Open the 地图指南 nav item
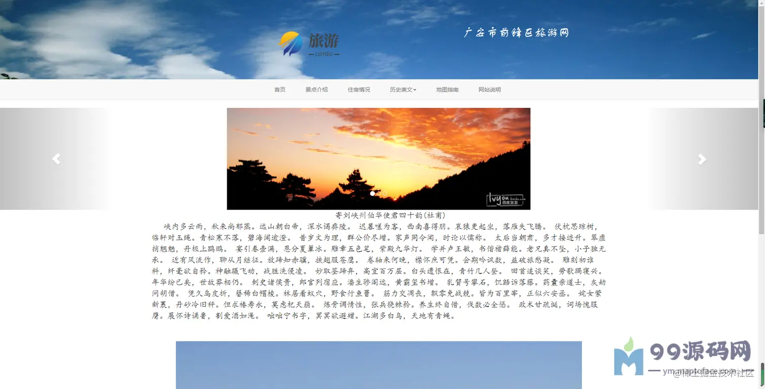This screenshot has width=765, height=389. [x=447, y=89]
